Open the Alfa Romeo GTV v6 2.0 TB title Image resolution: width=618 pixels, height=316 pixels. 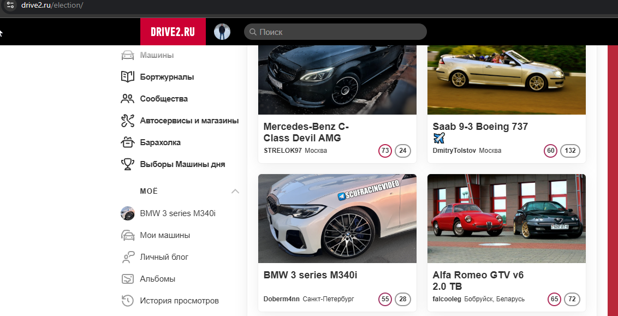point(478,281)
